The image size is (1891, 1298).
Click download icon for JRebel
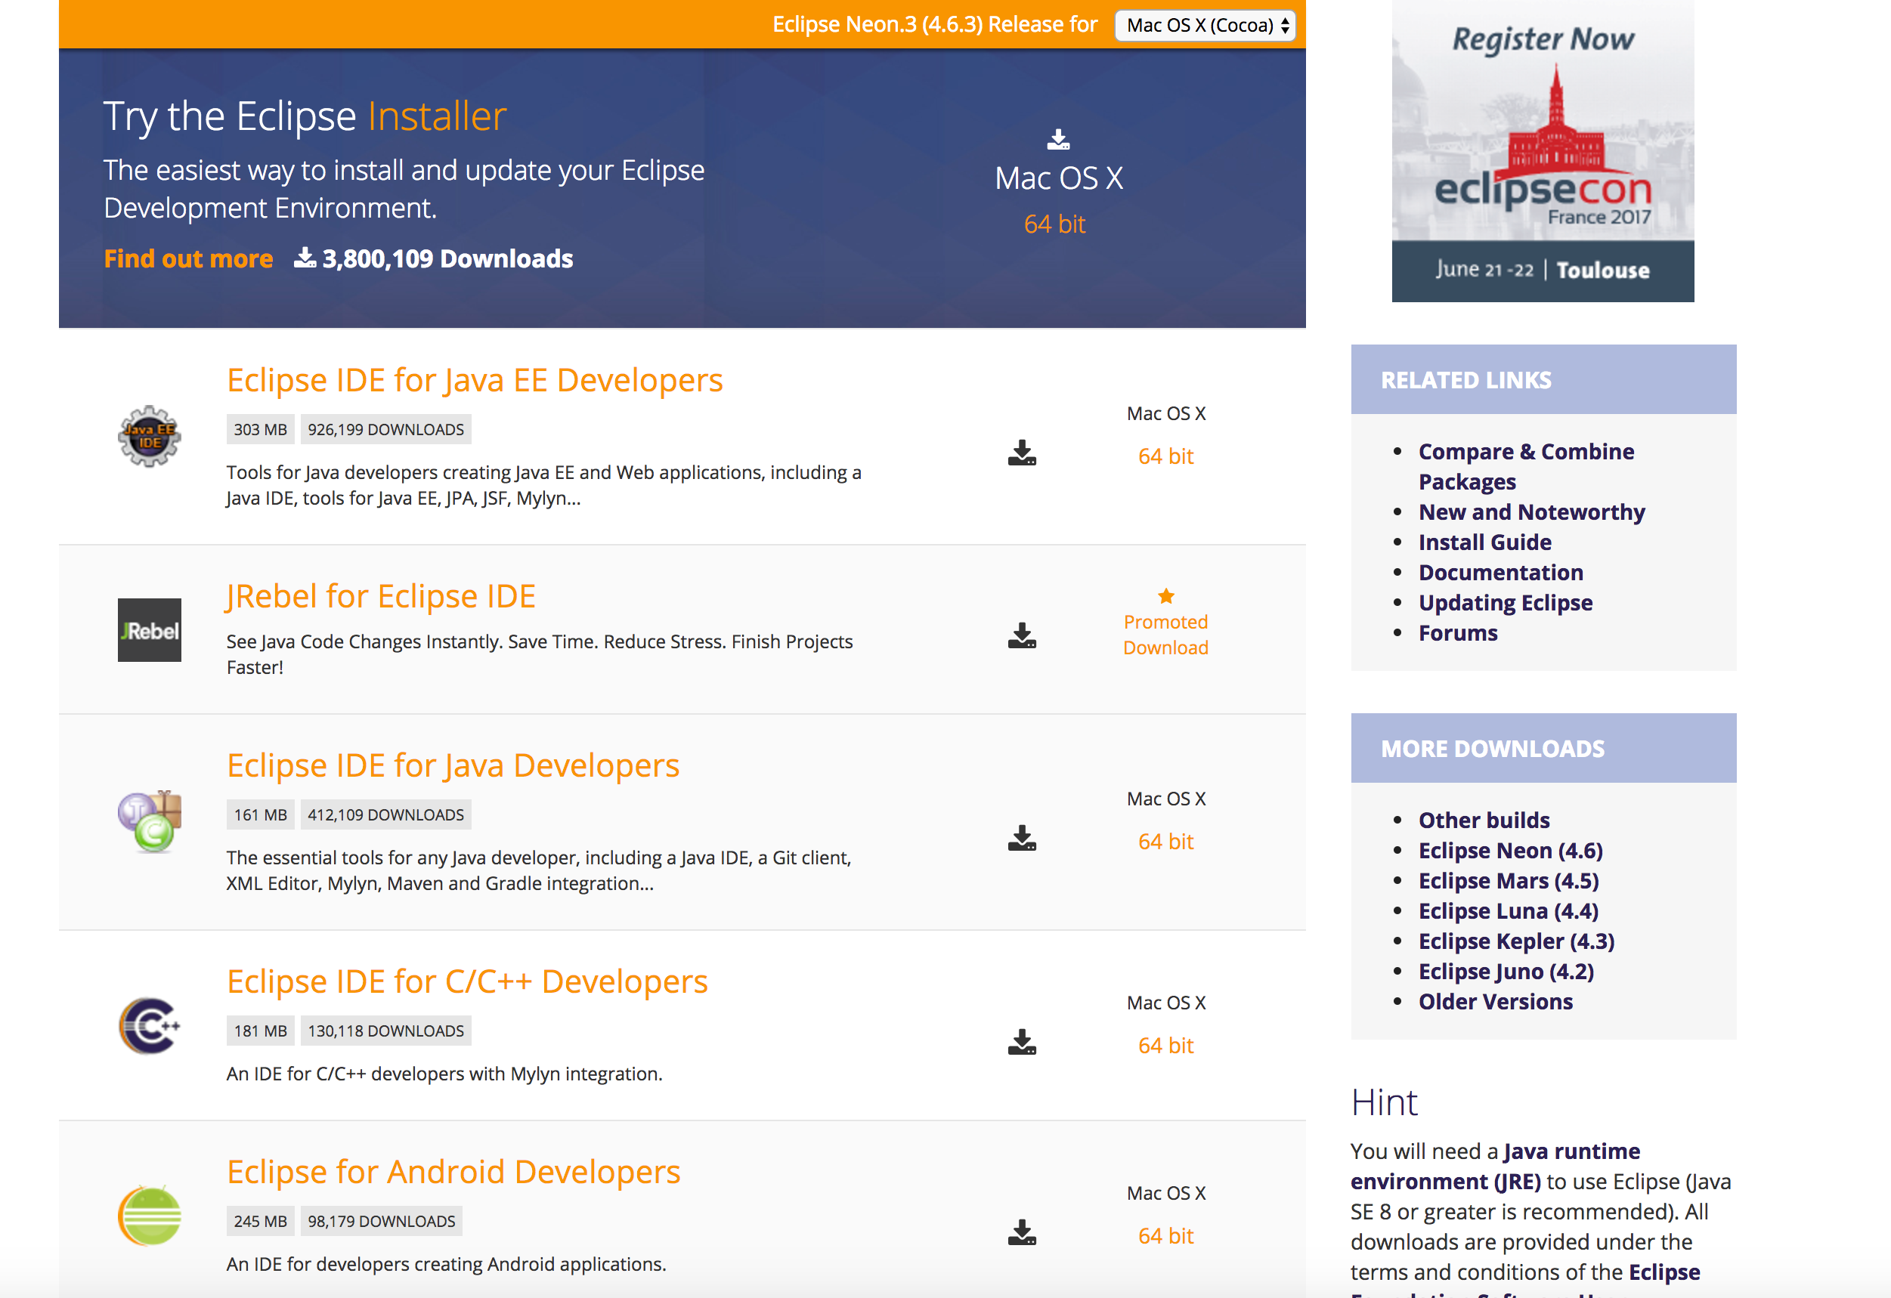(x=1021, y=635)
